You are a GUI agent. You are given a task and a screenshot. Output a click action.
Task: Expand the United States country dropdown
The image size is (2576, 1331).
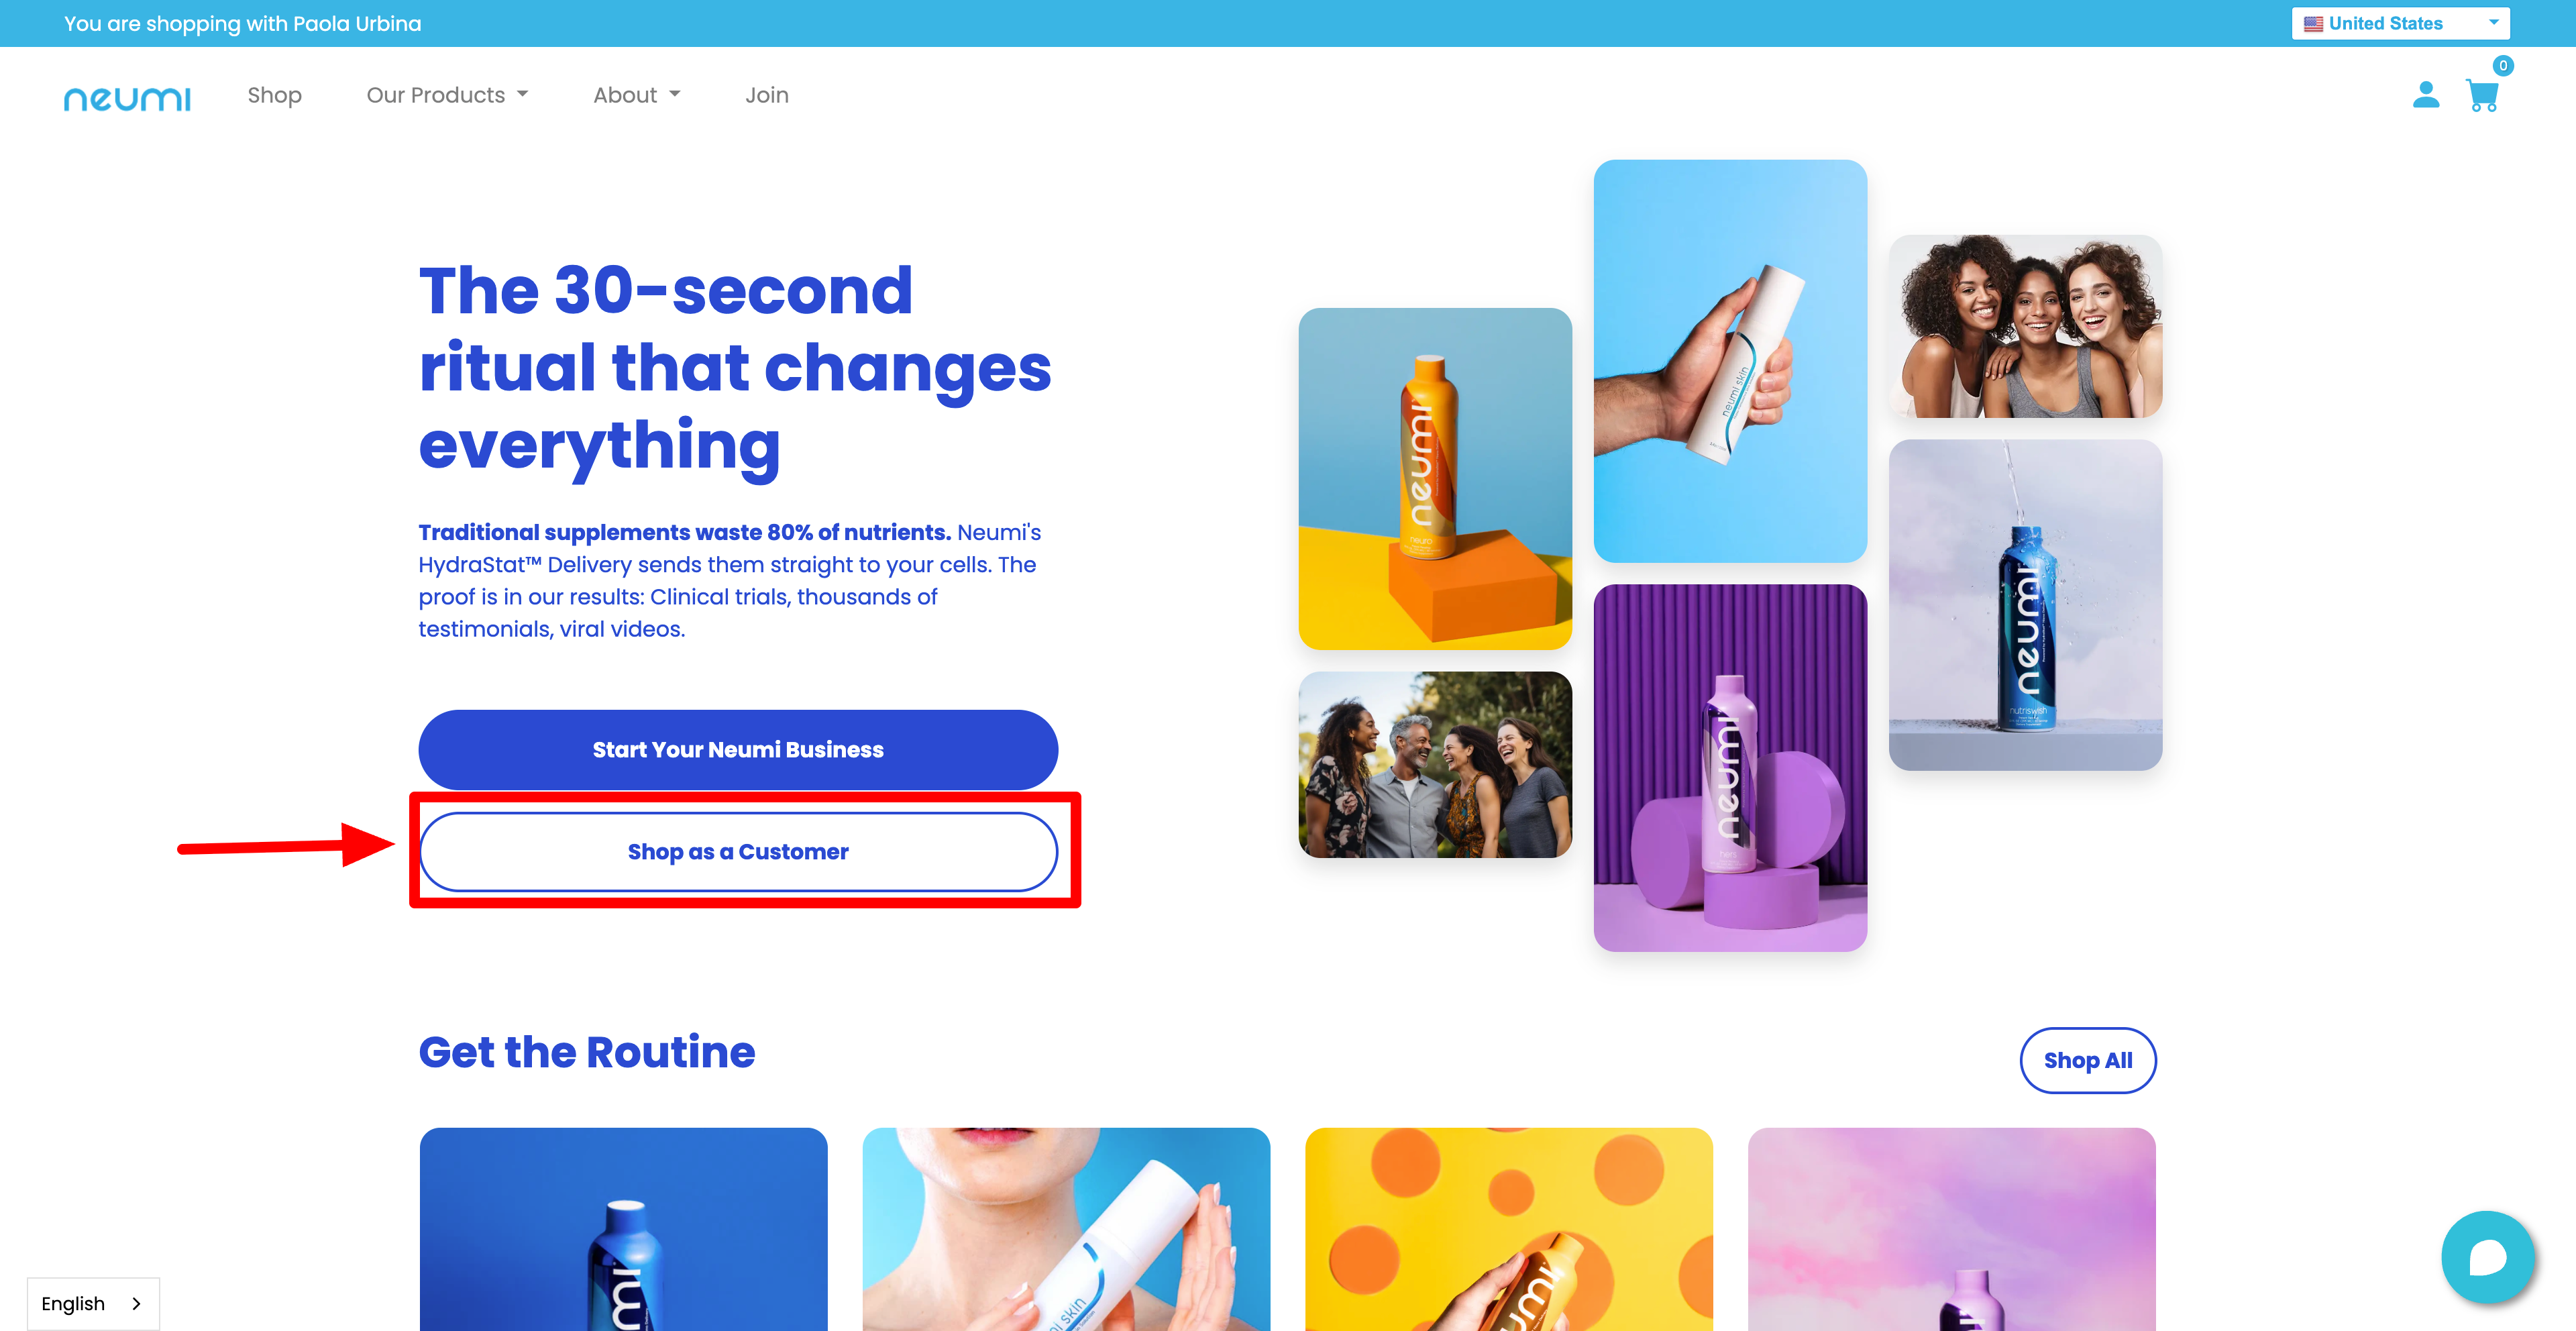click(x=2400, y=23)
